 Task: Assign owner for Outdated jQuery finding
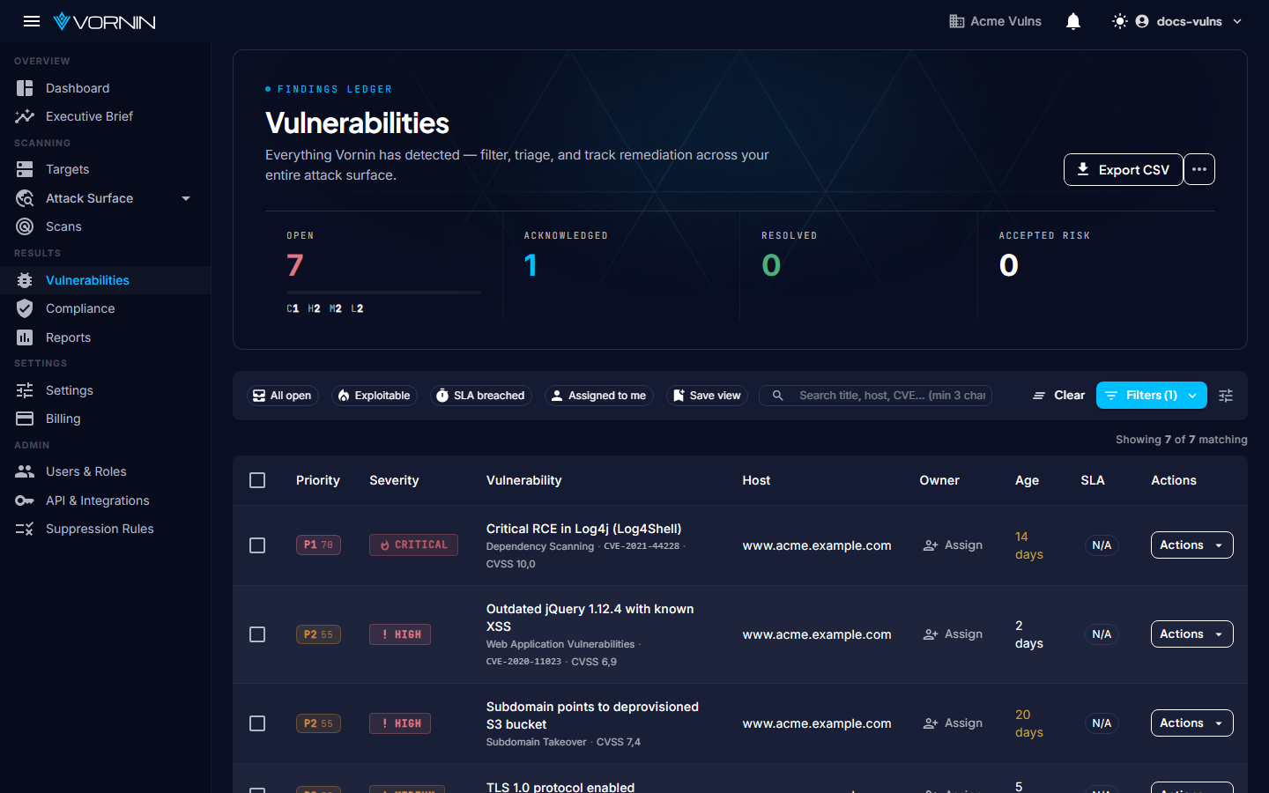(x=953, y=634)
